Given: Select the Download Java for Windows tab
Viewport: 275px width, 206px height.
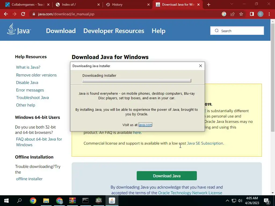Looking at the screenshot, I should 177,5.
